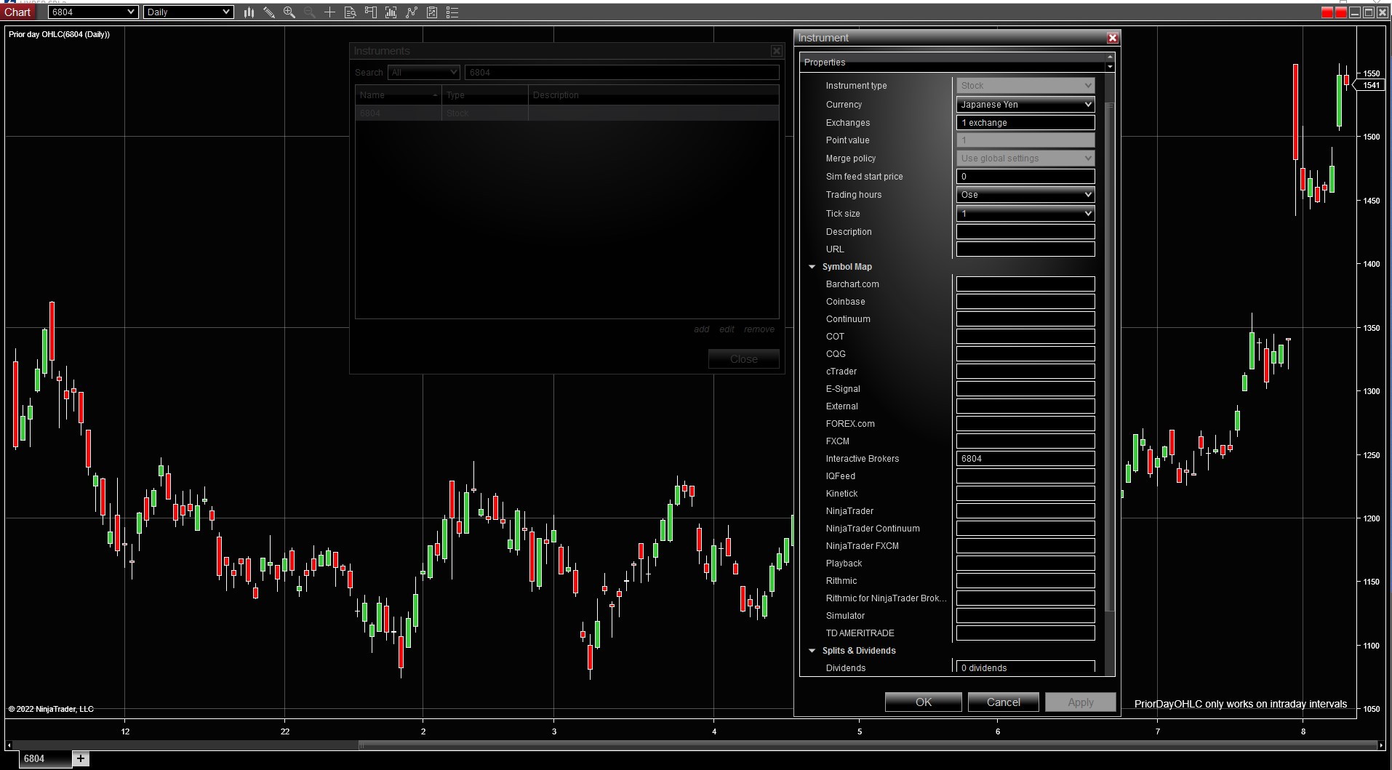This screenshot has width=1392, height=770.
Task: Click the TD AMERITRADE symbol field
Action: (1025, 633)
